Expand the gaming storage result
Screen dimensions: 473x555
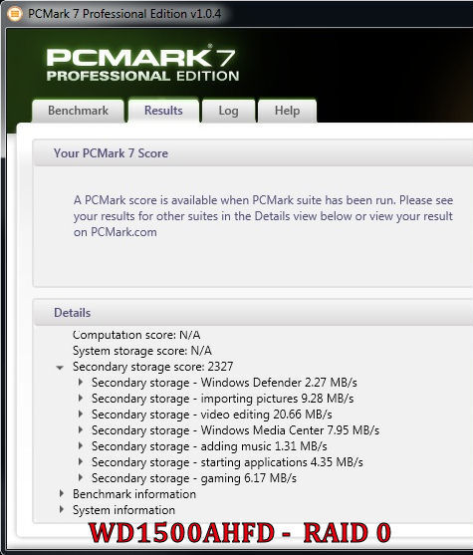coord(81,478)
